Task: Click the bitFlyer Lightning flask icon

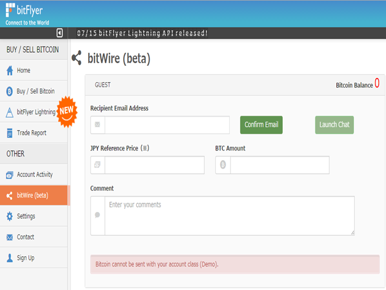Action: [9, 112]
